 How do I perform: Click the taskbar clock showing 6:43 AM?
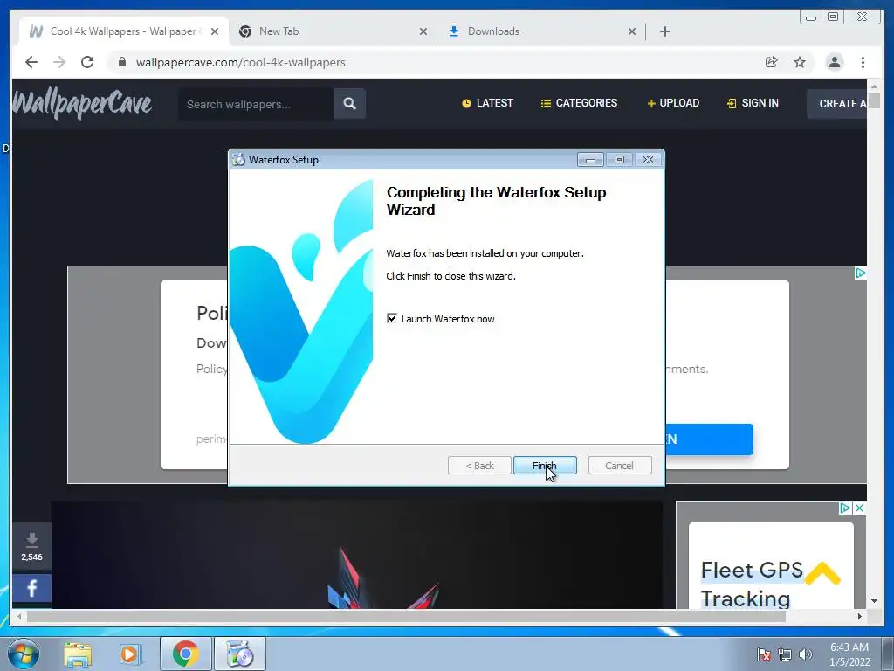point(849,654)
